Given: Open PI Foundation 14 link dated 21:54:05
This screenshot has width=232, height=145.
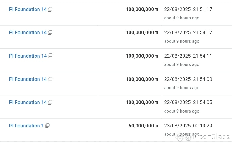Looking at the screenshot, I should pos(28,102).
